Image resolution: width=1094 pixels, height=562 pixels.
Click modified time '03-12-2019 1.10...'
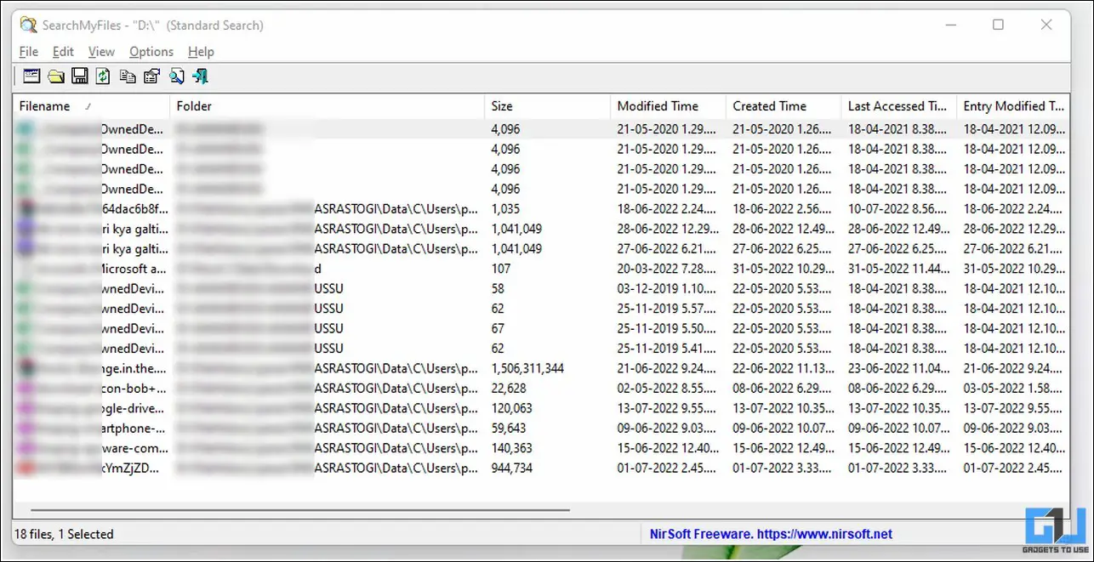pyautogui.click(x=667, y=288)
